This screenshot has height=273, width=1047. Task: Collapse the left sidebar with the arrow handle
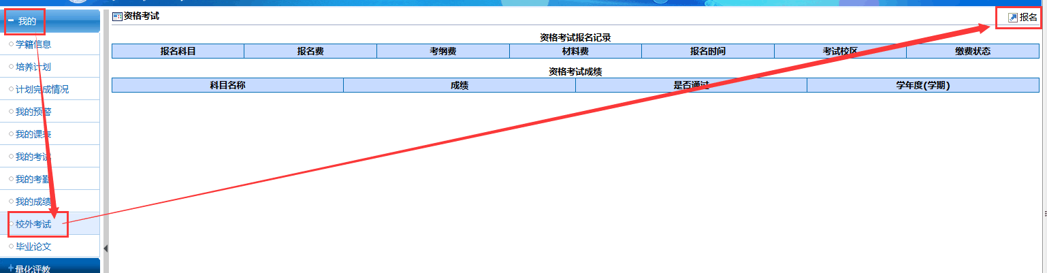(x=106, y=248)
